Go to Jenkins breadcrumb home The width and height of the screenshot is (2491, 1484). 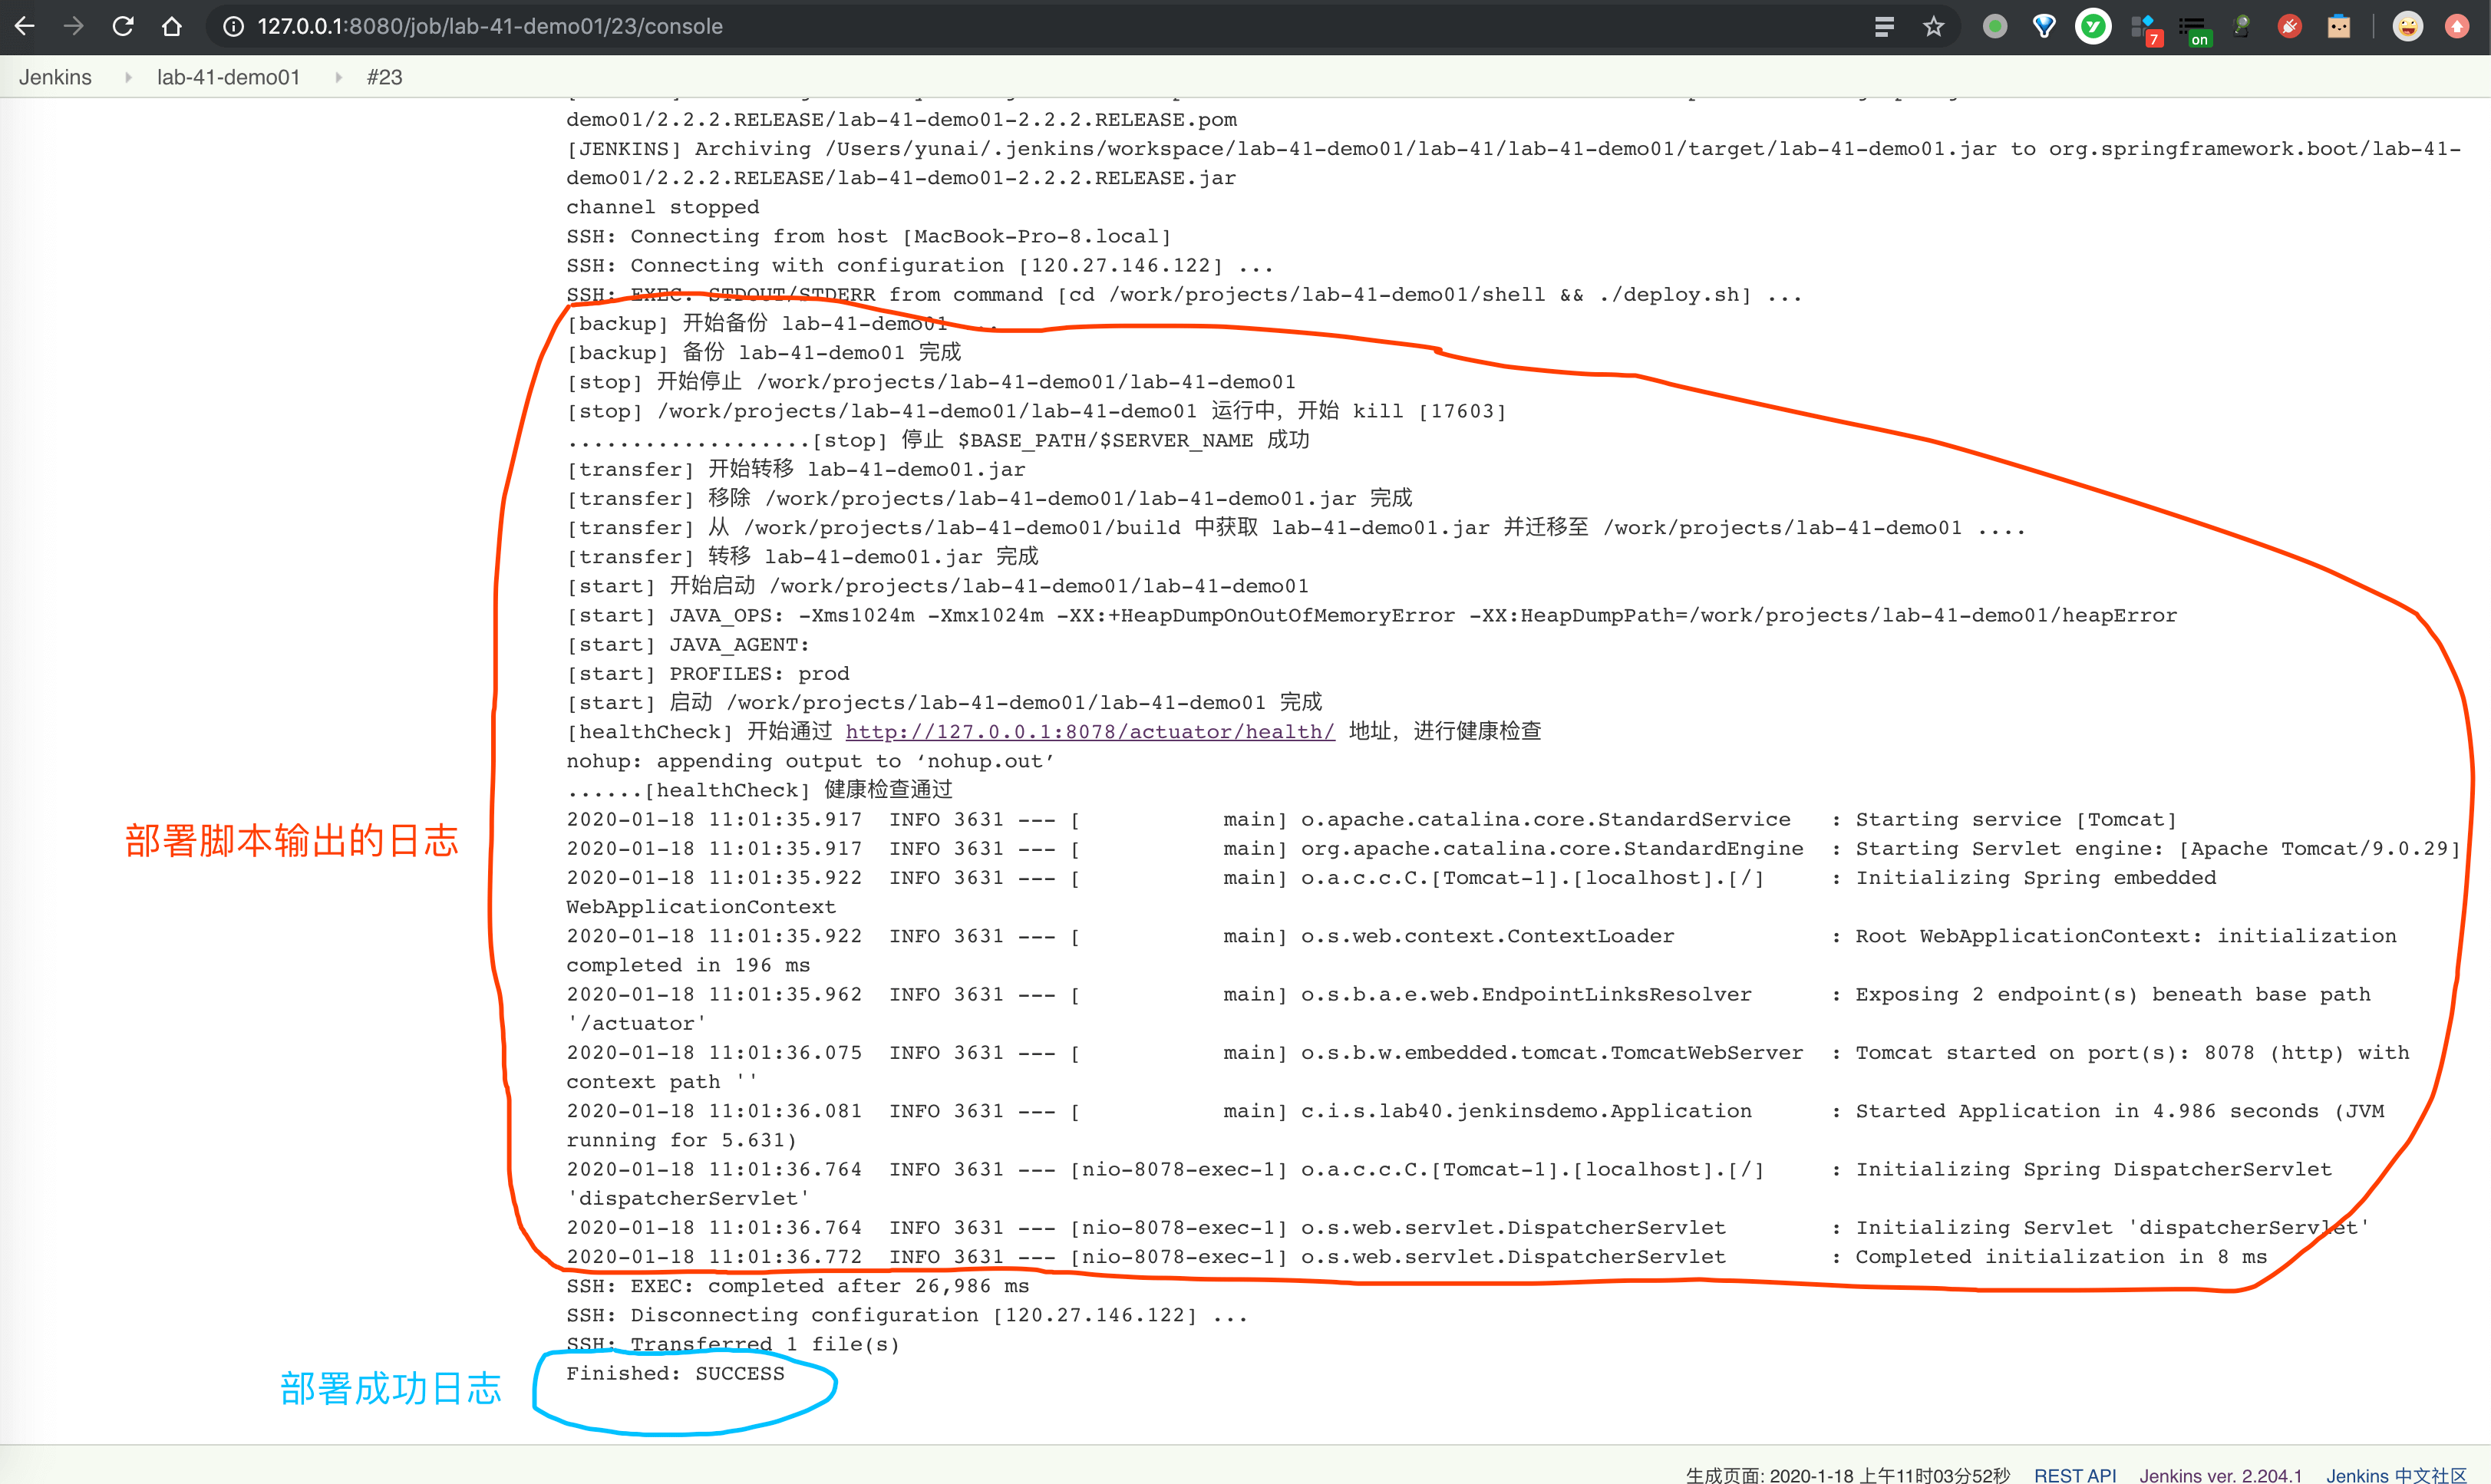coord(55,77)
